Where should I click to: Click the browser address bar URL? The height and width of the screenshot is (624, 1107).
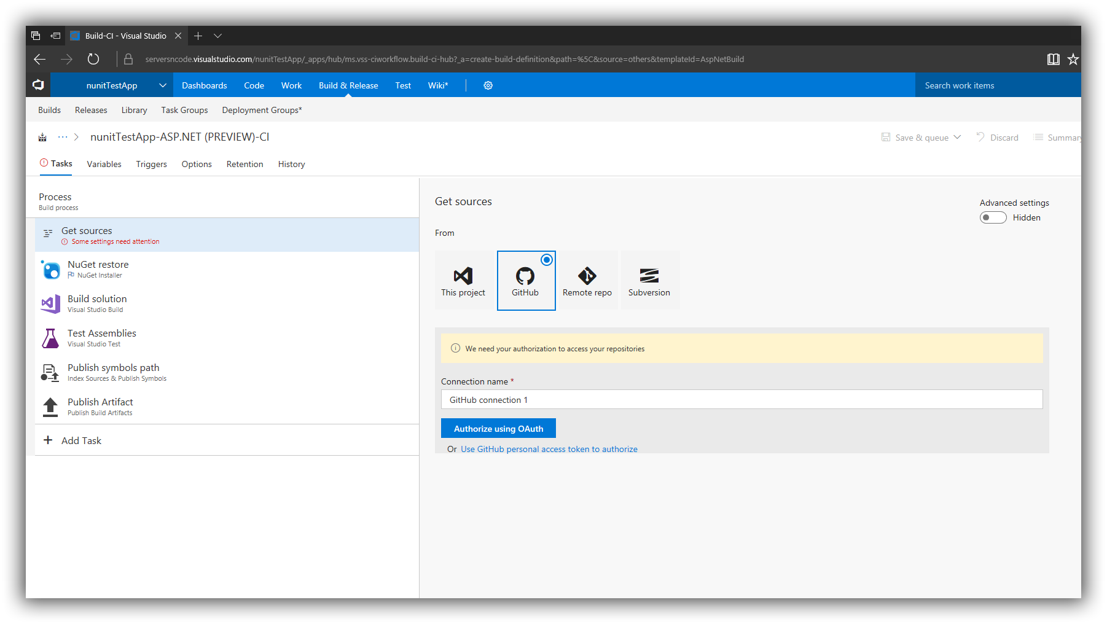tap(444, 59)
